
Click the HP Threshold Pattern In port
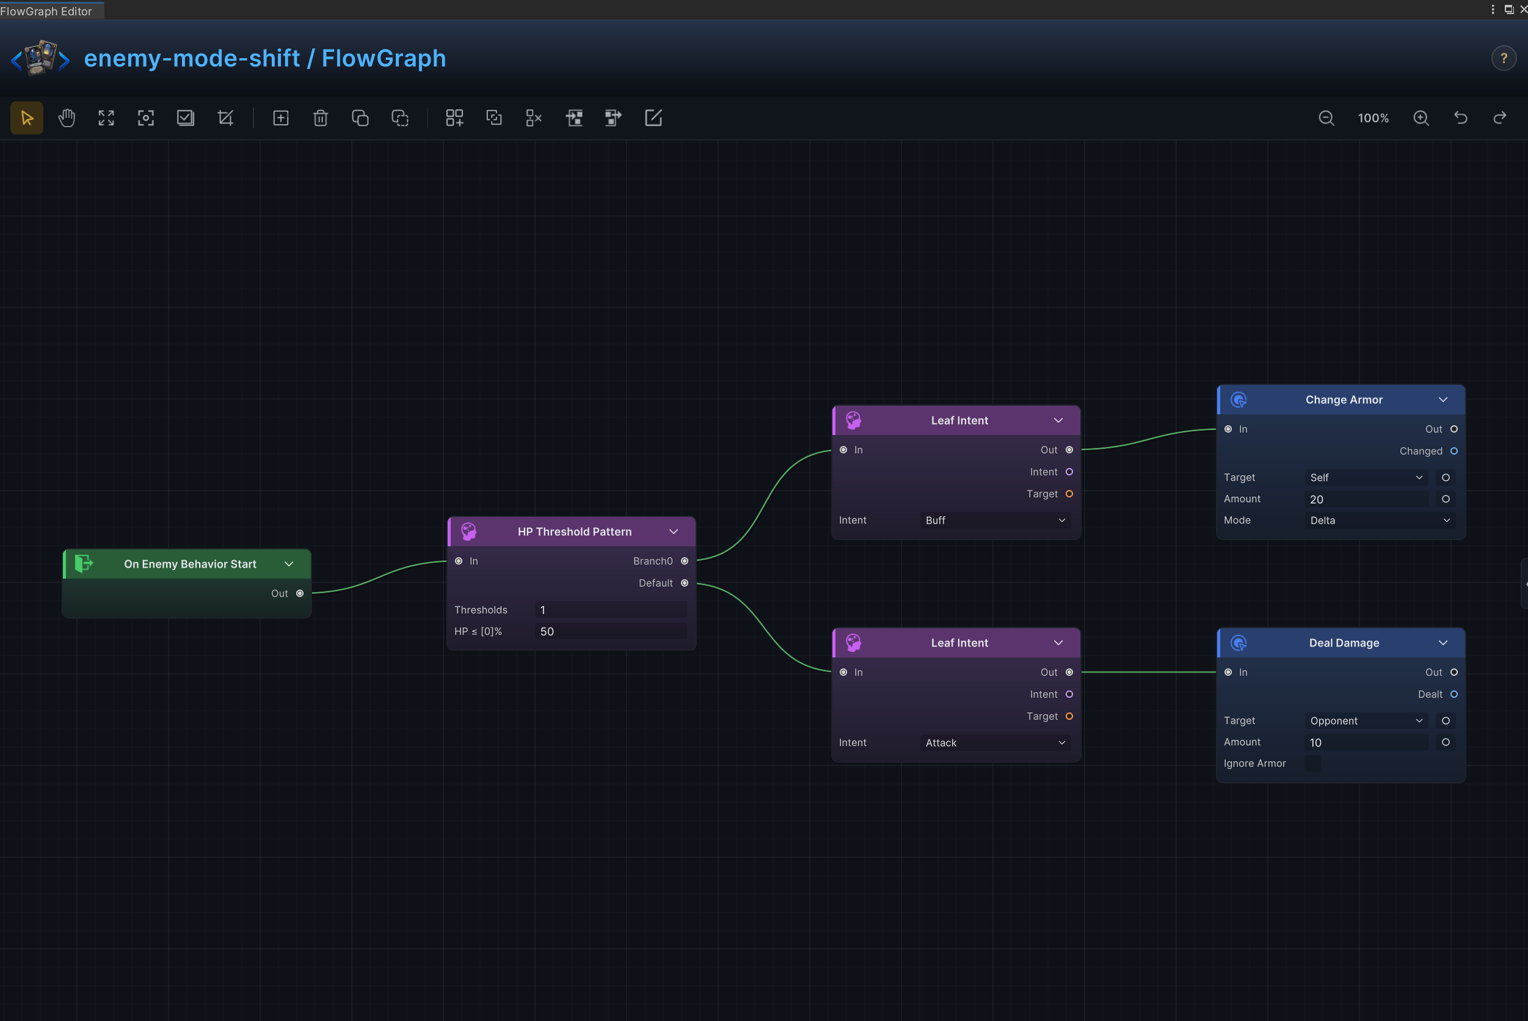[x=459, y=561]
